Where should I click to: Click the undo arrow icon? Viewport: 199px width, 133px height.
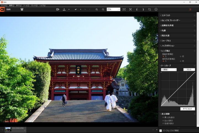(x=76, y=9)
